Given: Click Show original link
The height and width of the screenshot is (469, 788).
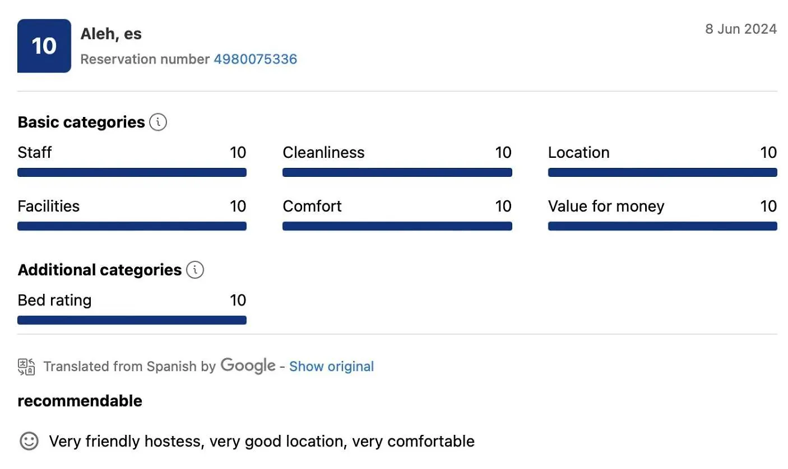Looking at the screenshot, I should (331, 367).
